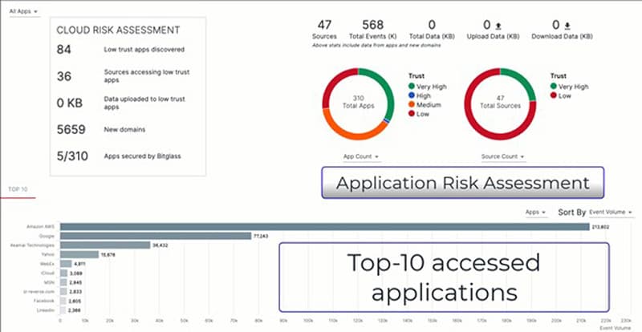Click red Low swatch in apps legend
Screen dimensions: 642x332
412,115
